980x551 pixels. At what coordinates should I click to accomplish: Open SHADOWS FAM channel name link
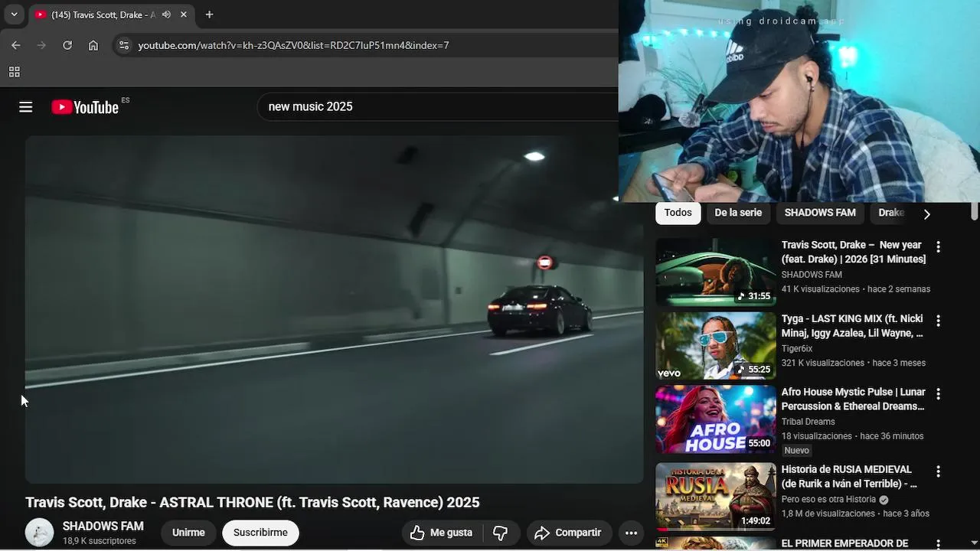(x=103, y=526)
